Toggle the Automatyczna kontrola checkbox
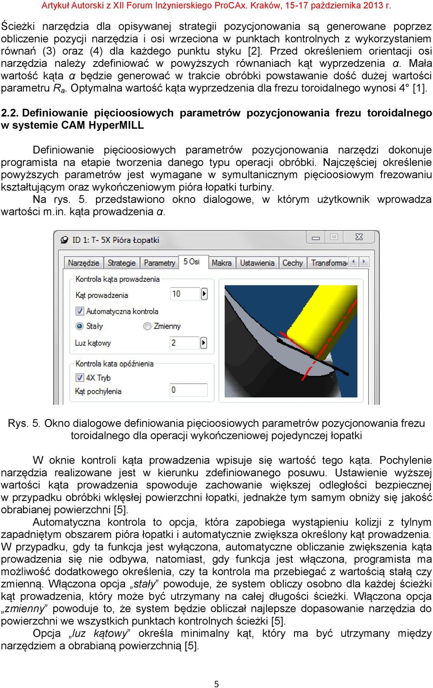Screen dimensions: 433x688 coord(80,311)
